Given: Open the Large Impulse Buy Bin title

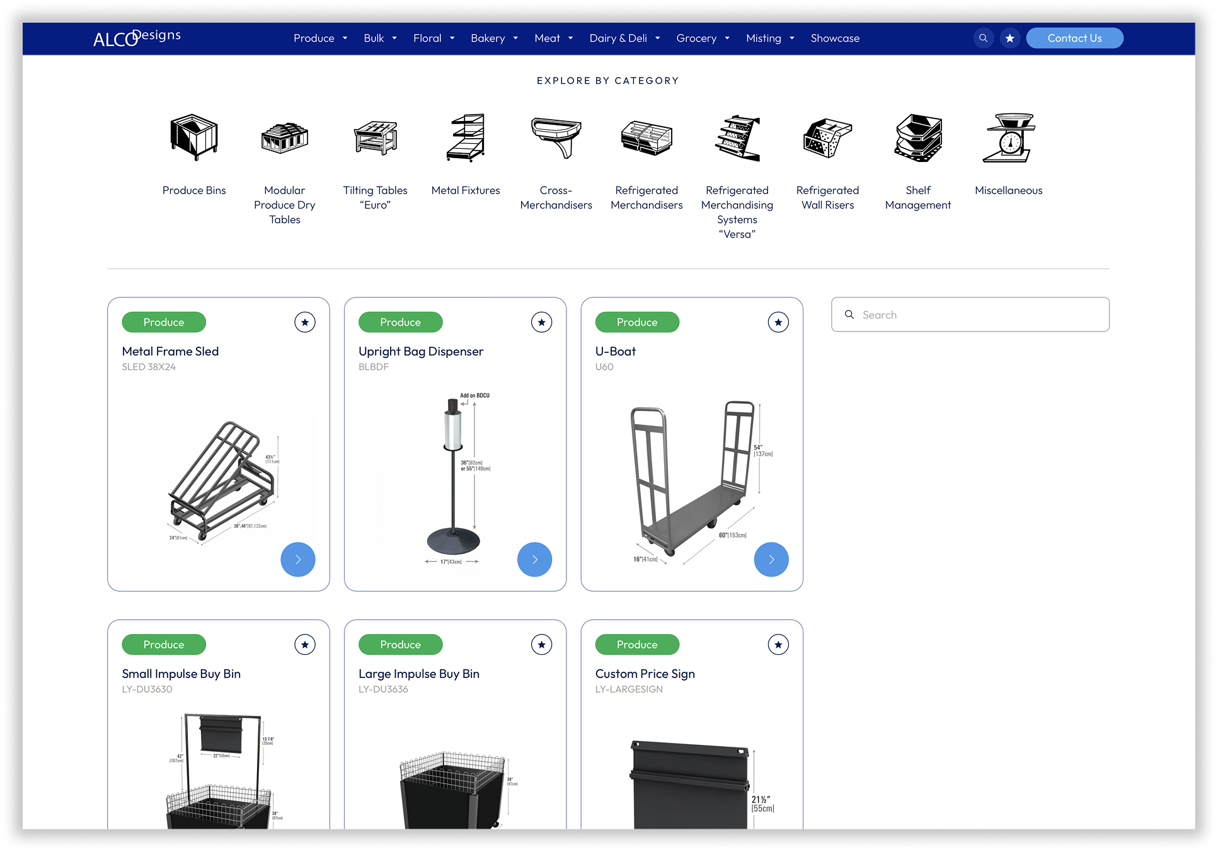Looking at the screenshot, I should 419,674.
